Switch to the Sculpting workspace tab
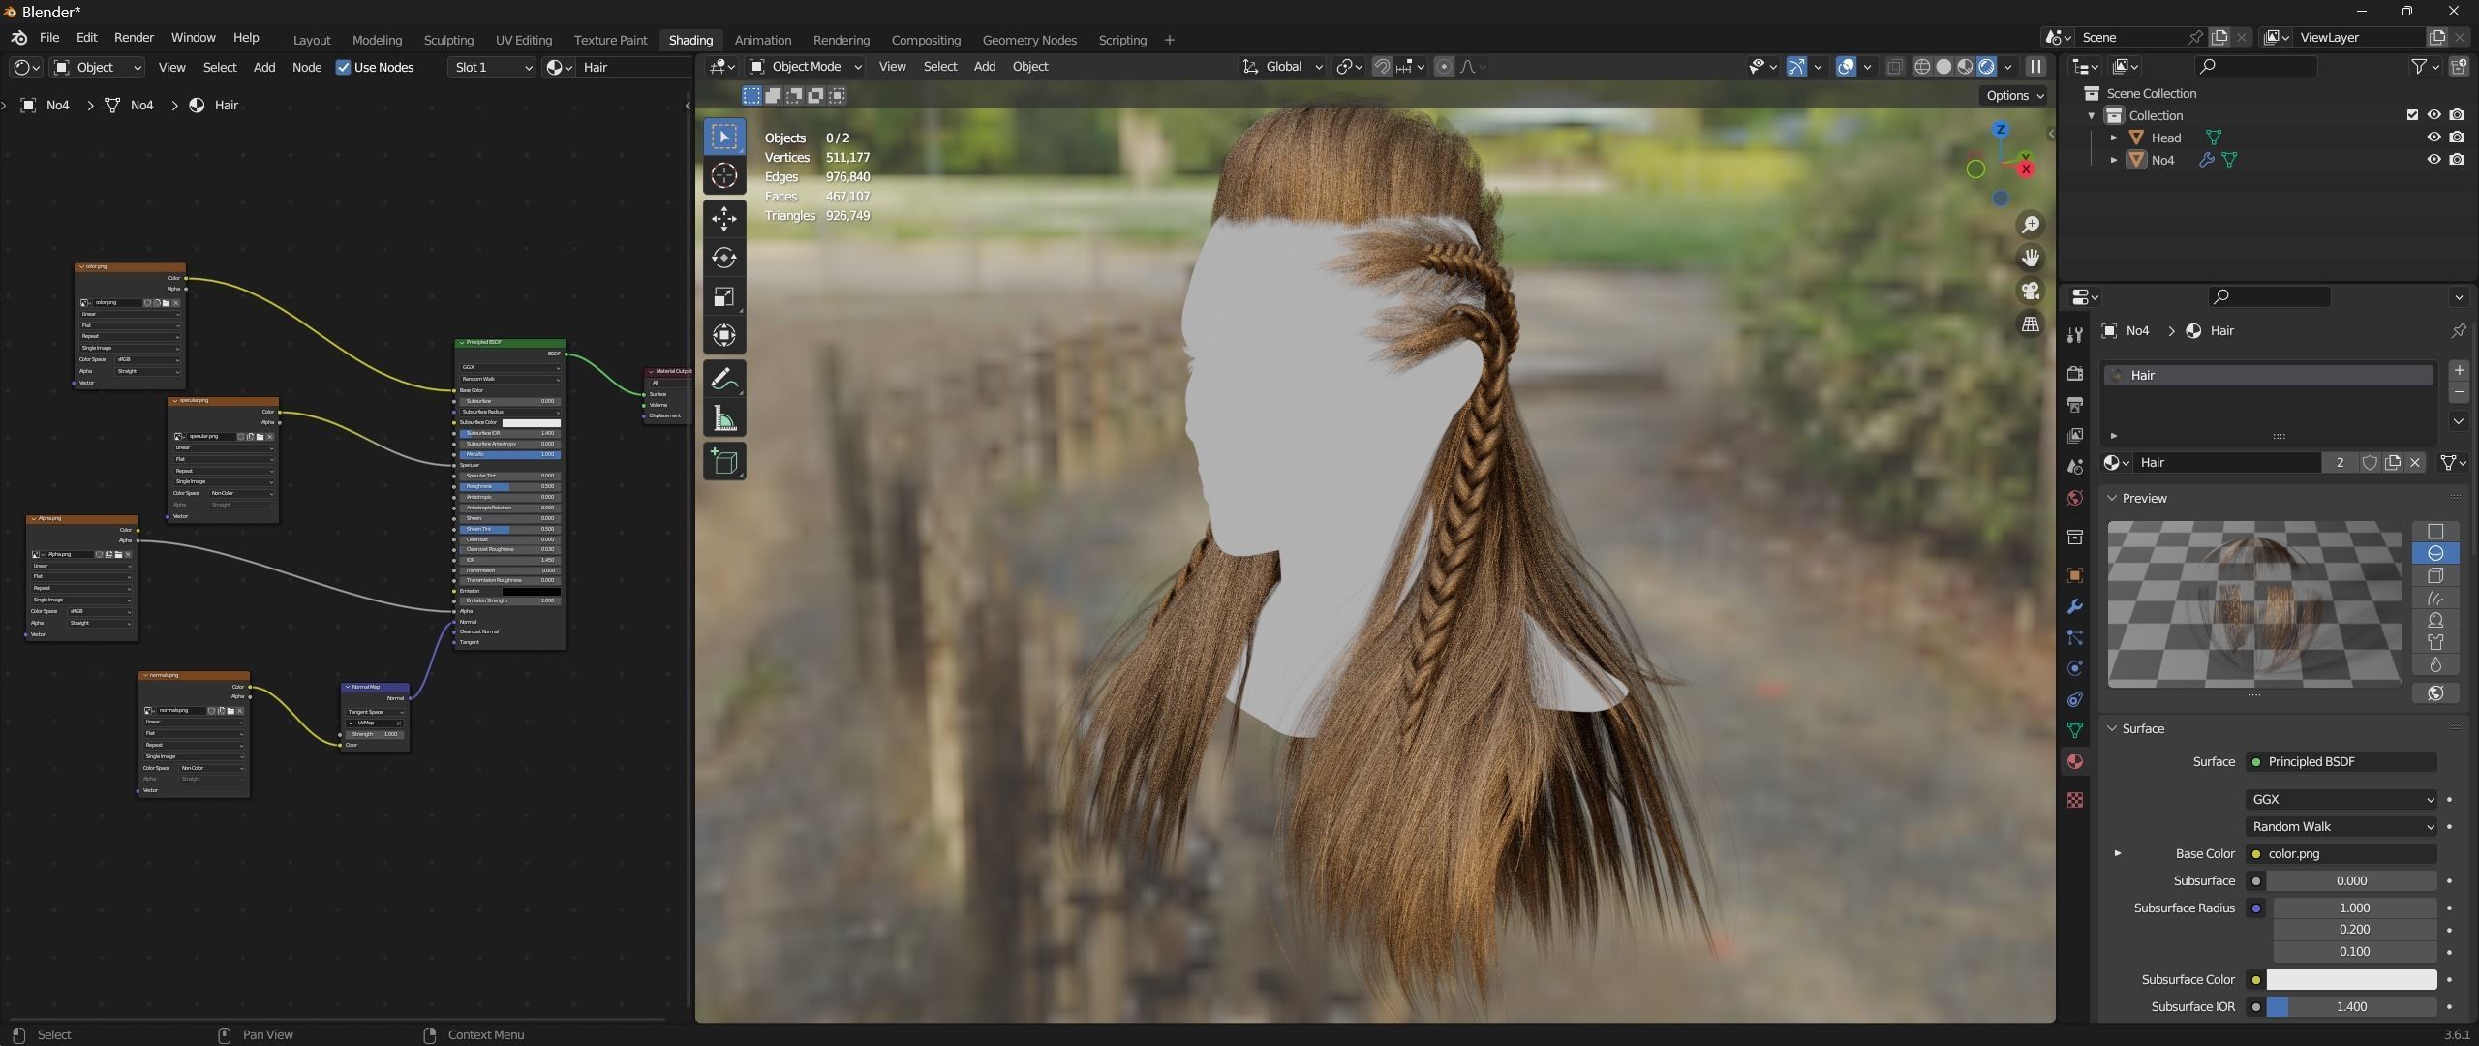The image size is (2479, 1046). [448, 40]
